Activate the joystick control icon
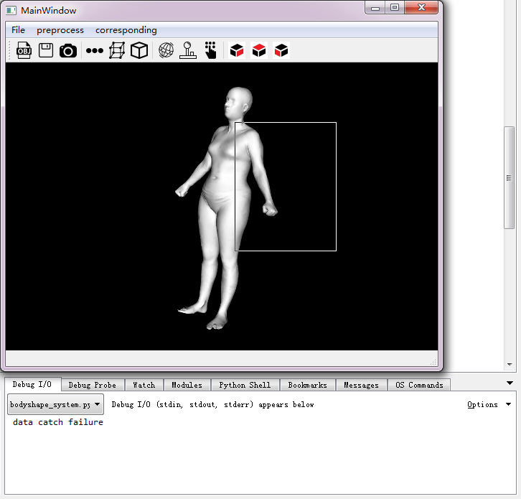Screen dimensions: 521x499 click(187, 50)
